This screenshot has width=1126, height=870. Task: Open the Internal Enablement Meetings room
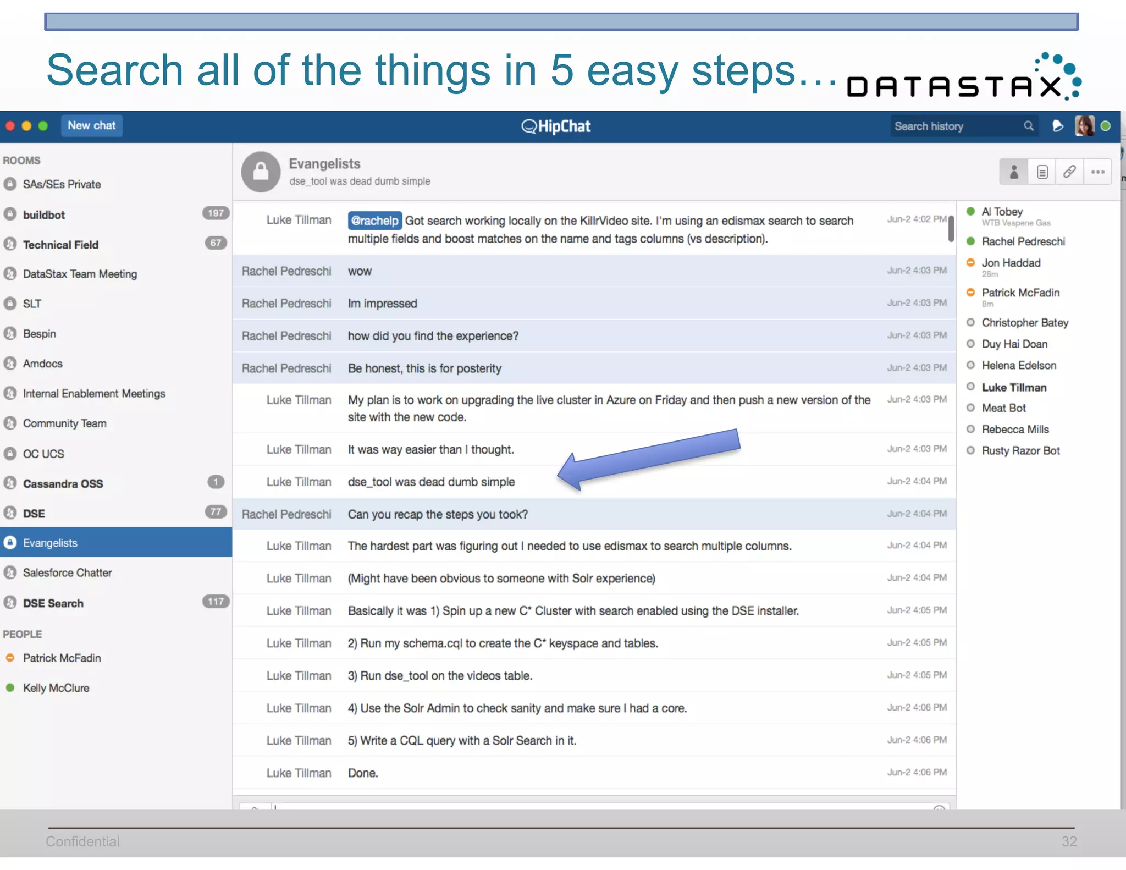tap(116, 394)
